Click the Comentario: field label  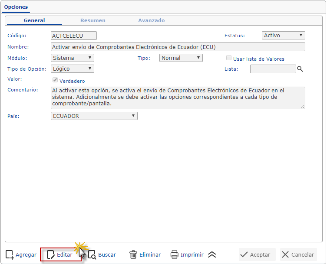(x=23, y=90)
